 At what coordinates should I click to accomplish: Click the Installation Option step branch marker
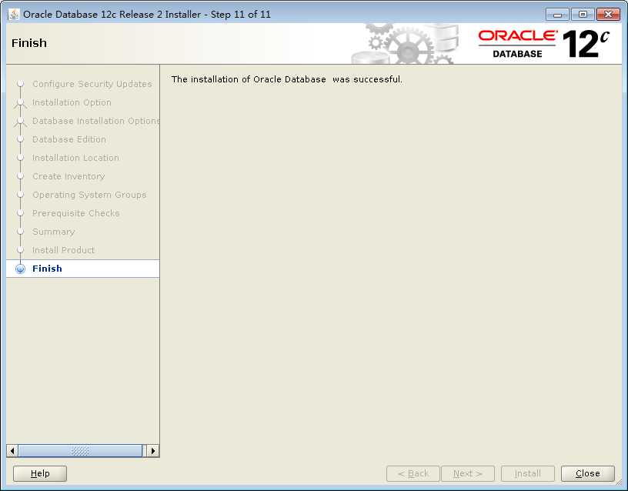[x=21, y=102]
